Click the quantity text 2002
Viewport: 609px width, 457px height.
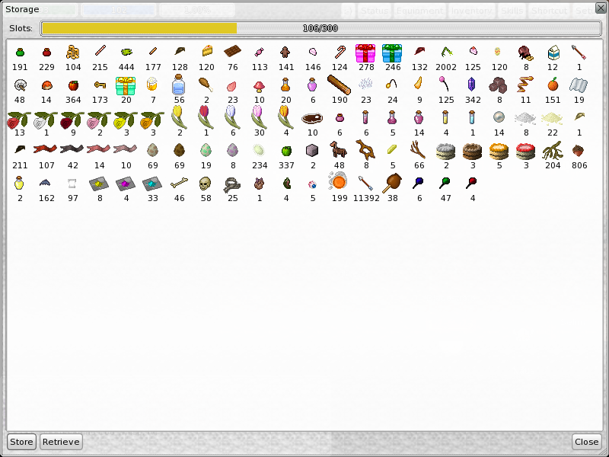[446, 67]
